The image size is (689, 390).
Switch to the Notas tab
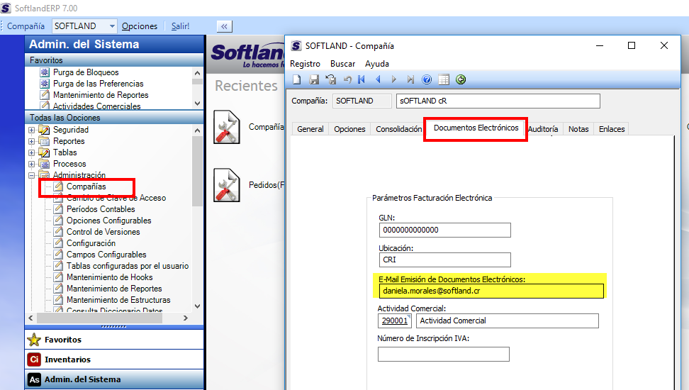click(x=578, y=129)
